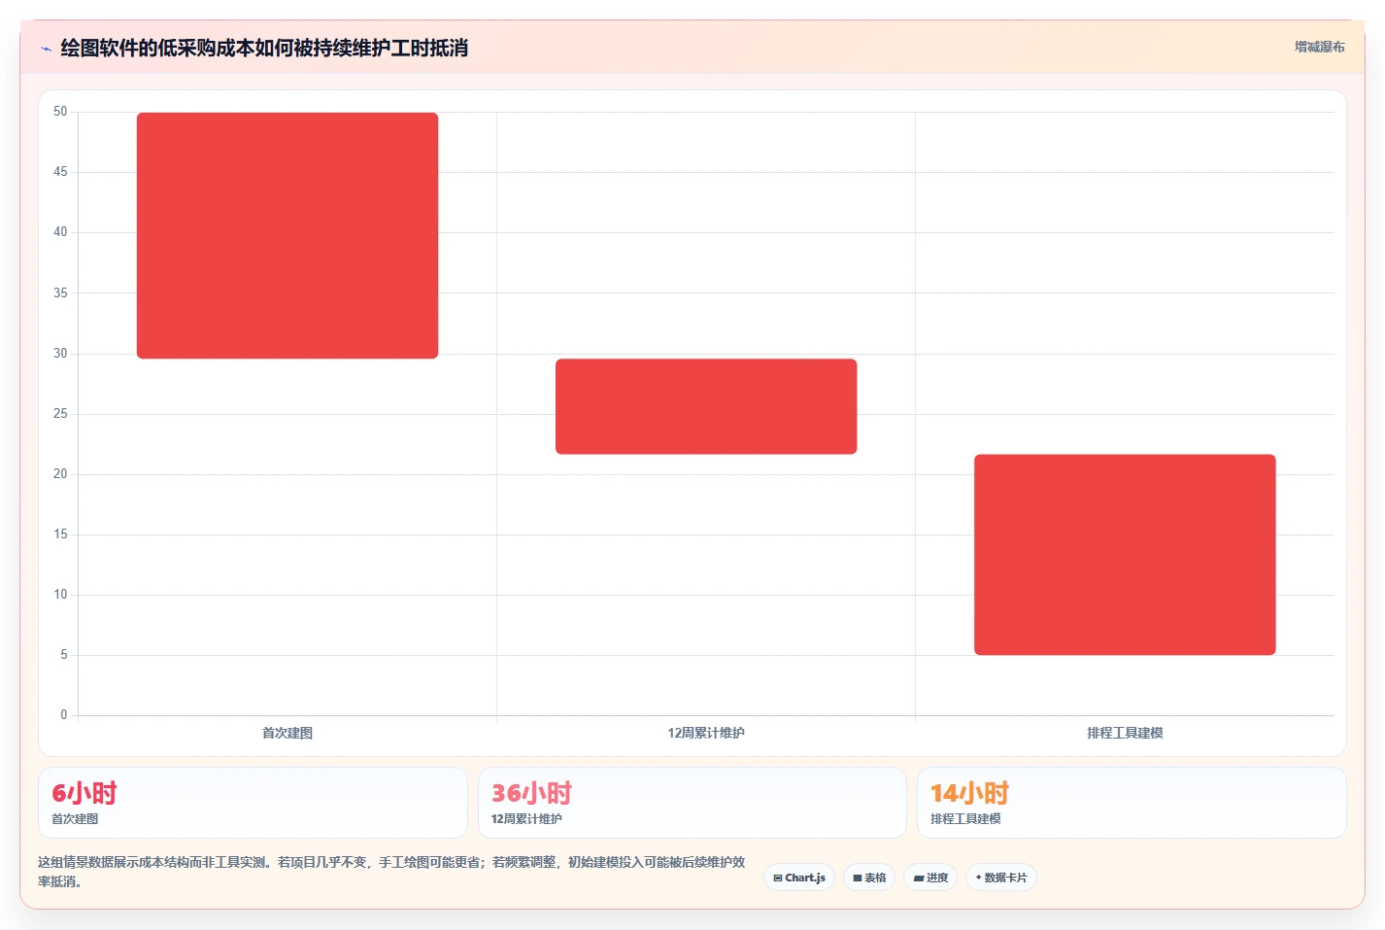Click the footnote paragraph starting 这组情景数据
The image size is (1385, 930).
(392, 872)
